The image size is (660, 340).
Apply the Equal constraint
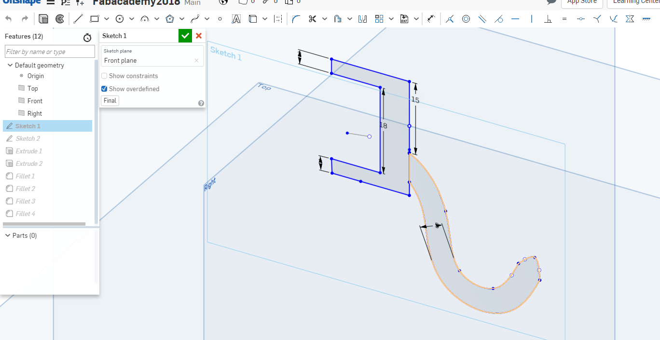coord(564,19)
